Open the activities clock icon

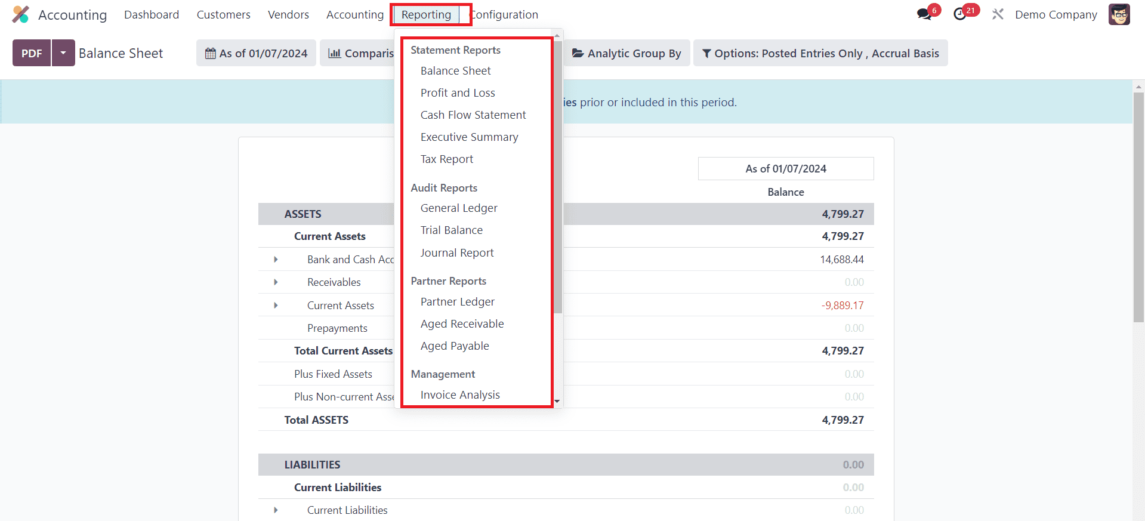click(960, 14)
